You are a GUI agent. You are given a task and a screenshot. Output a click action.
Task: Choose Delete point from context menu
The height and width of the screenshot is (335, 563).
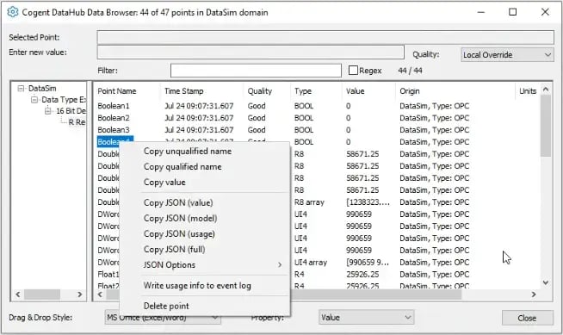pyautogui.click(x=166, y=306)
